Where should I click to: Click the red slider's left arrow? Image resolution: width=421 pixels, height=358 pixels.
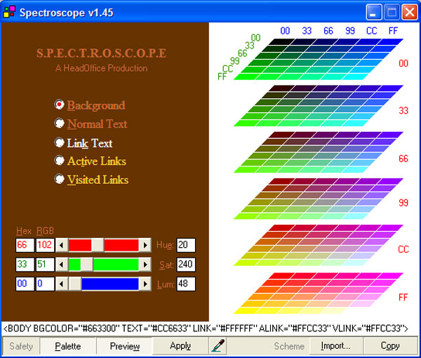click(62, 245)
